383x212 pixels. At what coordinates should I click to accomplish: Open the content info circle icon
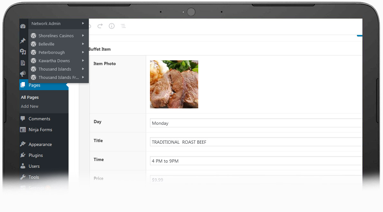[x=112, y=26]
